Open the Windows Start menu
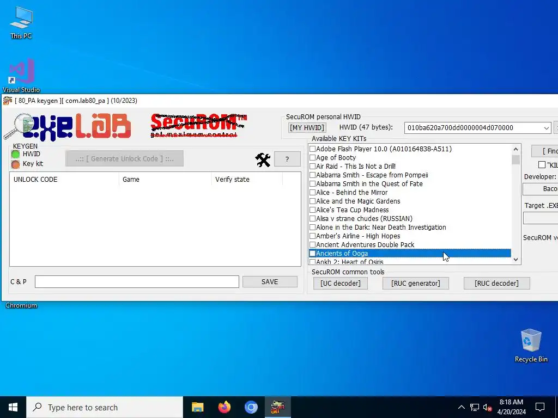 pyautogui.click(x=13, y=407)
